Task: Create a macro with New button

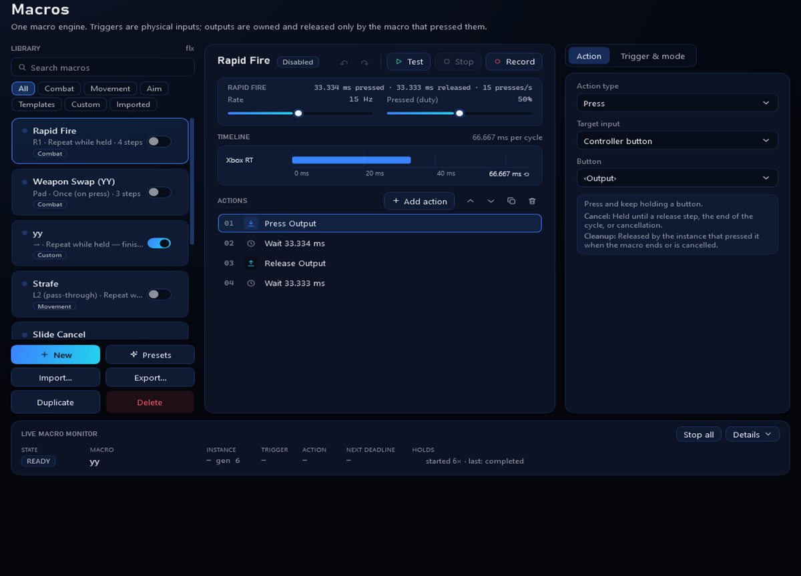Action: coord(55,354)
